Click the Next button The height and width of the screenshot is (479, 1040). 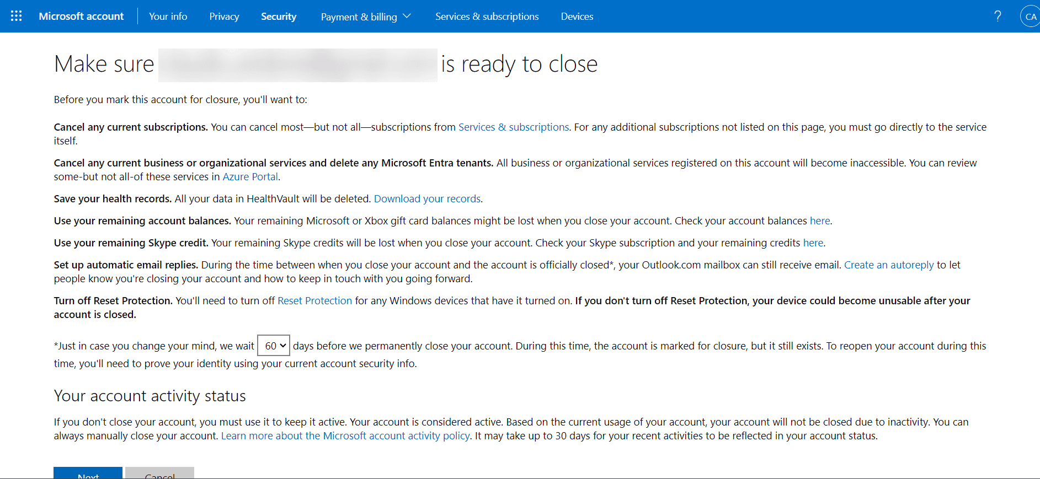coord(88,473)
